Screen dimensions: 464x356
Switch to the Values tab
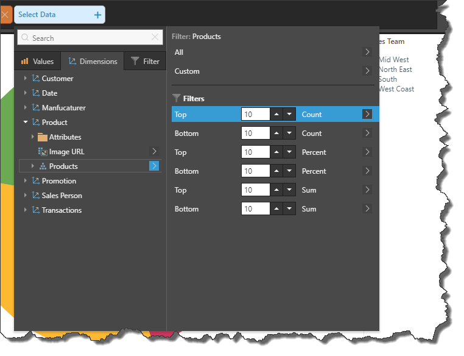tap(38, 61)
